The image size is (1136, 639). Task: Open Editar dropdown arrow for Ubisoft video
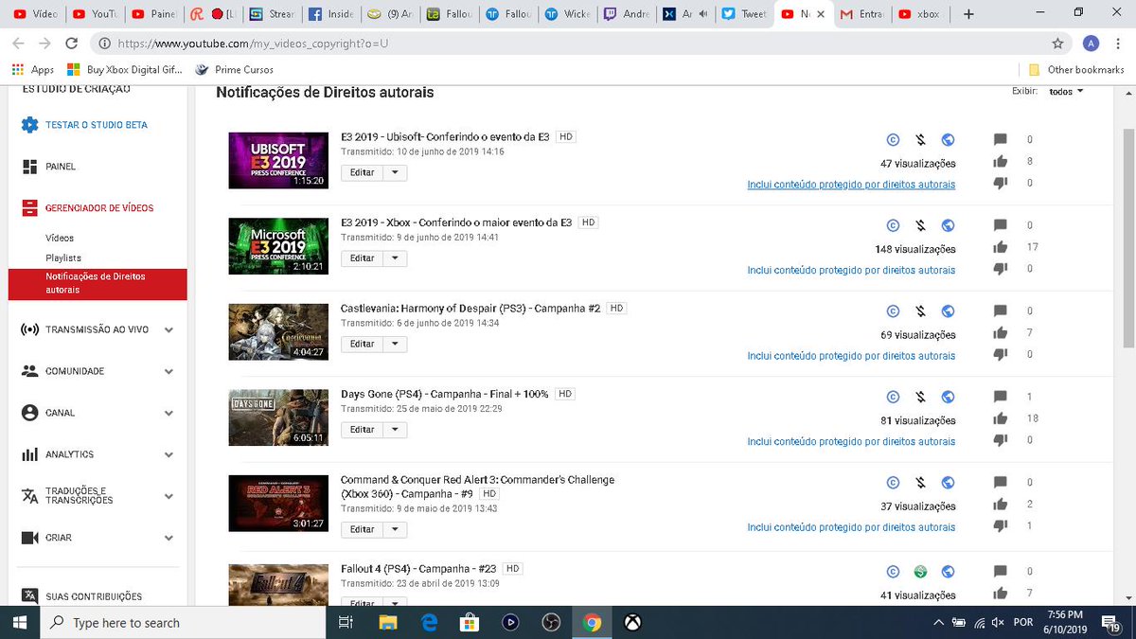tap(395, 172)
